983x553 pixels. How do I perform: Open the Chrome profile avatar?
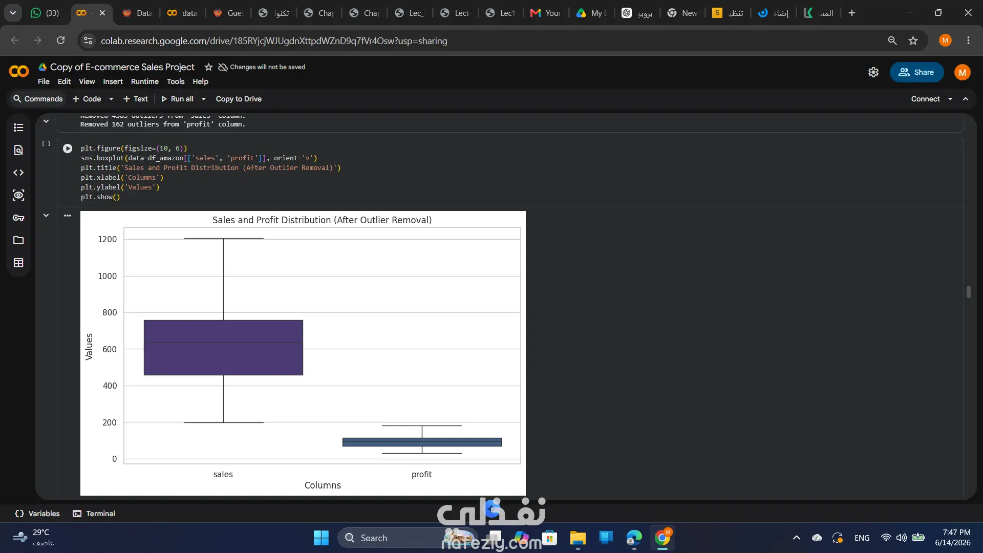click(946, 40)
